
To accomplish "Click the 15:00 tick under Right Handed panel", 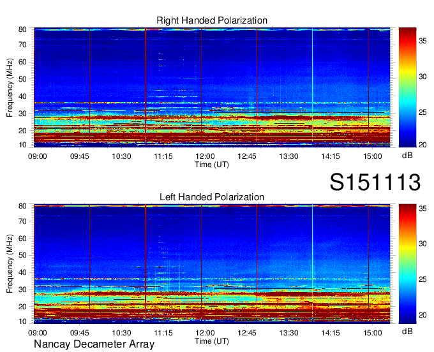I will 373,156.
